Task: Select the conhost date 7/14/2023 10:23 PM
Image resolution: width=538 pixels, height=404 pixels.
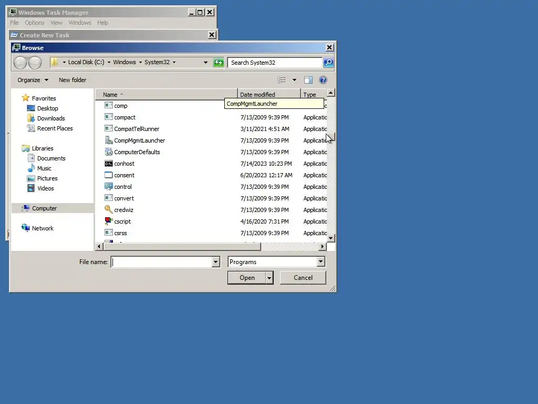Action: coord(266,164)
